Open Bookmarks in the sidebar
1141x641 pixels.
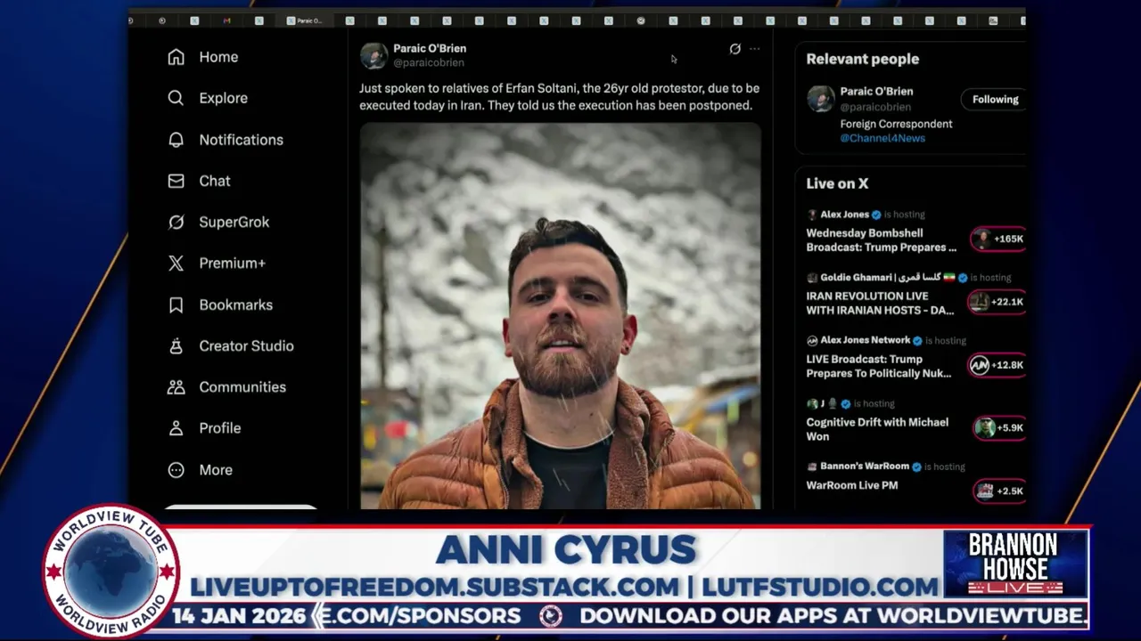click(x=220, y=304)
